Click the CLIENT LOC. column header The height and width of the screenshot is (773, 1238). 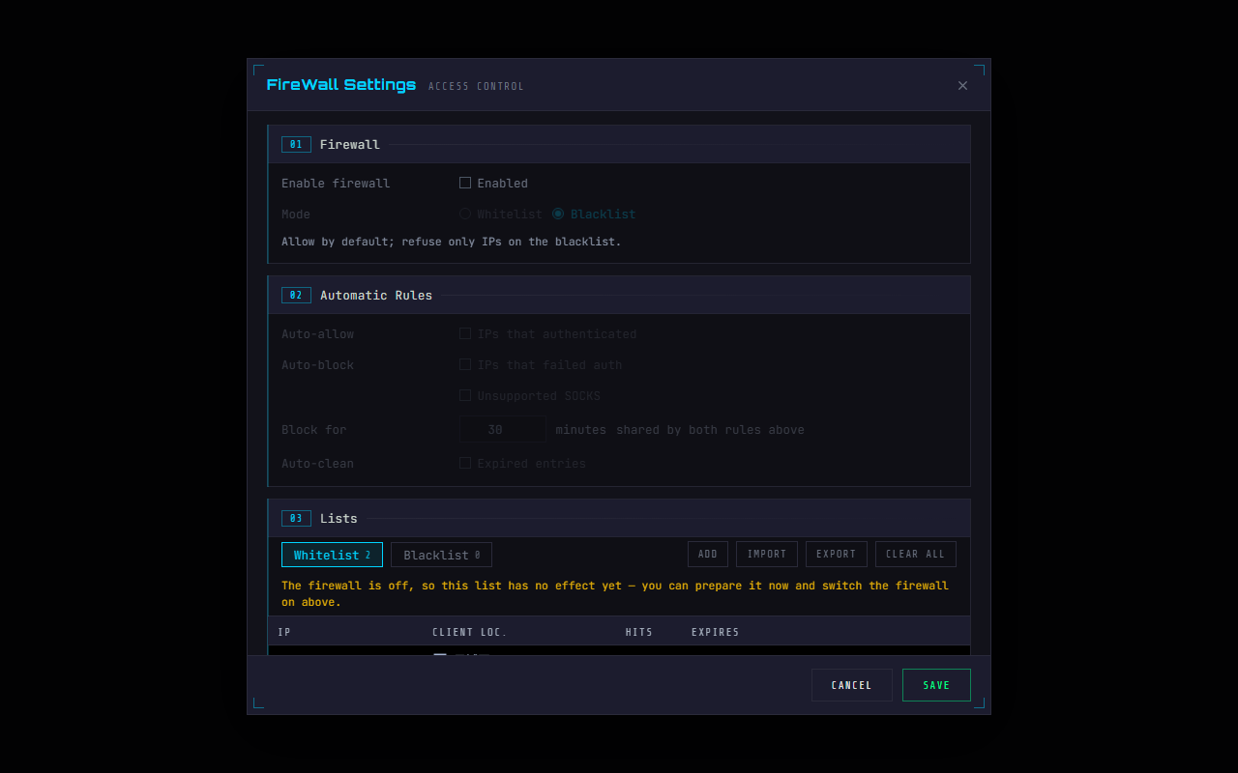click(470, 632)
